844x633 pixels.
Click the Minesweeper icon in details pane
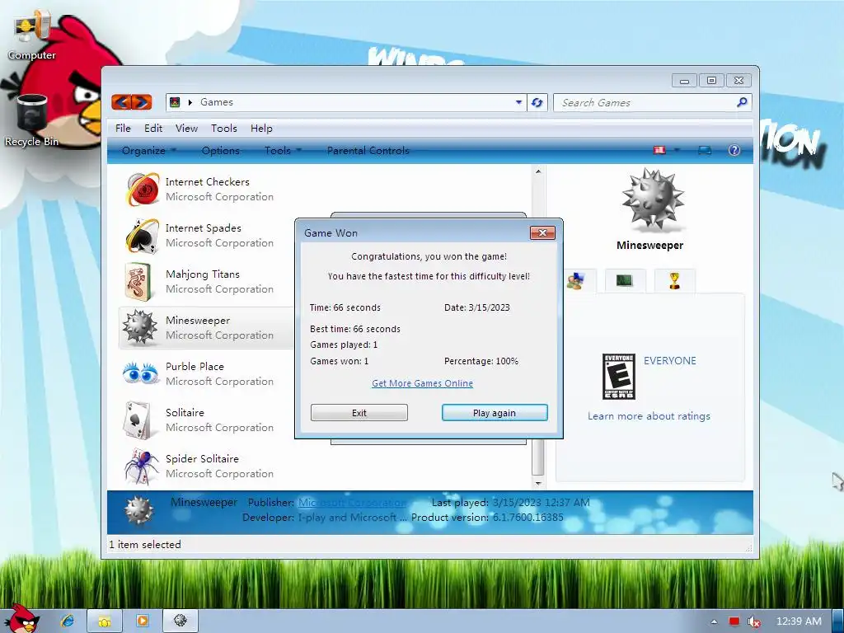click(138, 511)
